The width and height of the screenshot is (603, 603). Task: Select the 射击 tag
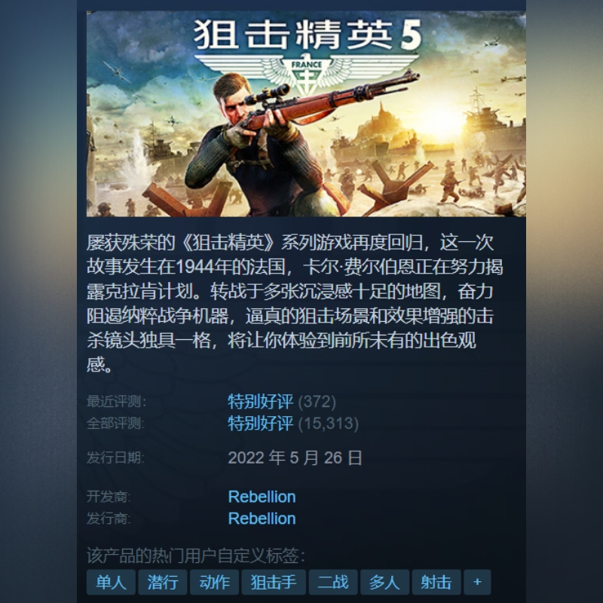point(436,582)
